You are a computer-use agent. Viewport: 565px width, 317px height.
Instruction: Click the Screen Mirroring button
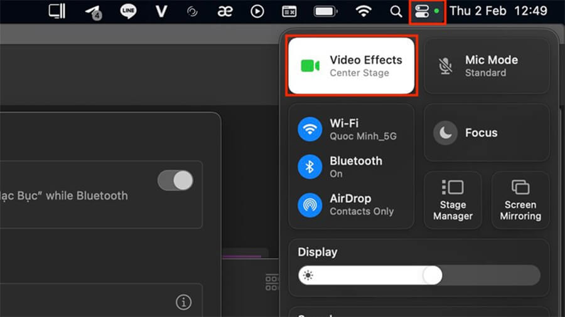coord(520,200)
